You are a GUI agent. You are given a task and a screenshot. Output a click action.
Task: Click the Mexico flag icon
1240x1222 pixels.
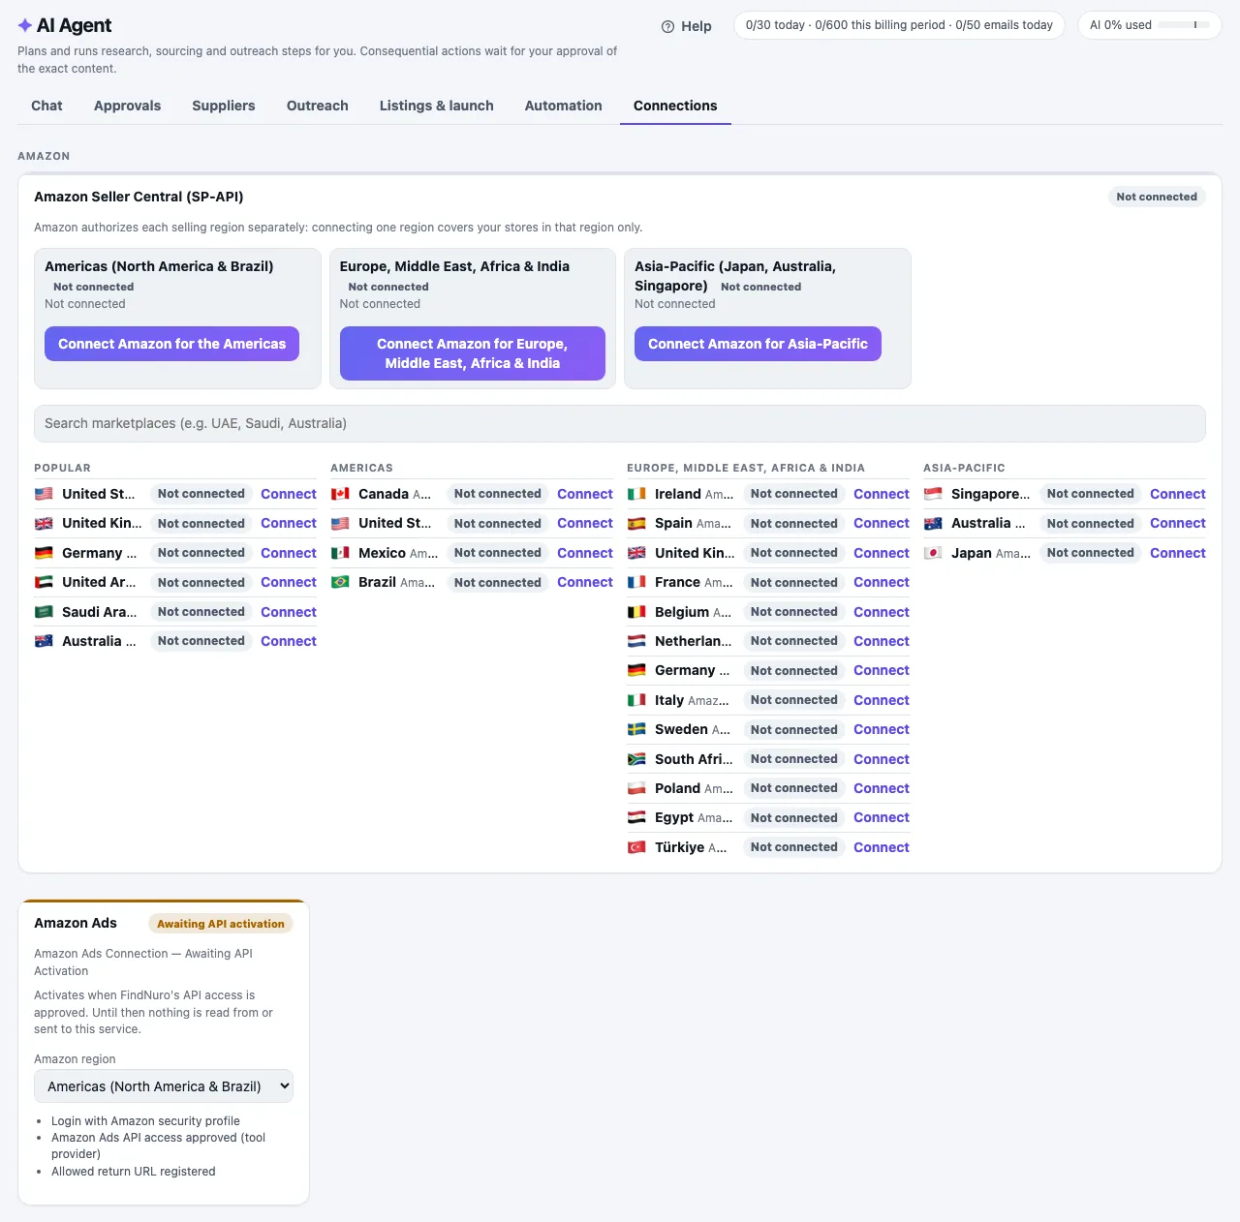tap(340, 553)
